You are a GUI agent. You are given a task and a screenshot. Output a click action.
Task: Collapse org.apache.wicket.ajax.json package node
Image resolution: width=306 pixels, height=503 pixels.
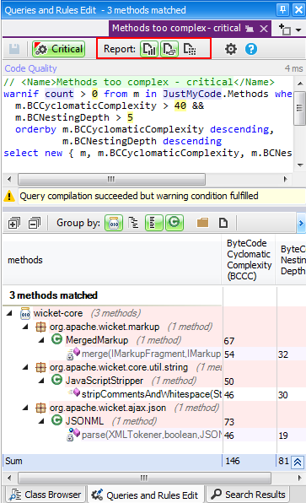[x=25, y=408]
